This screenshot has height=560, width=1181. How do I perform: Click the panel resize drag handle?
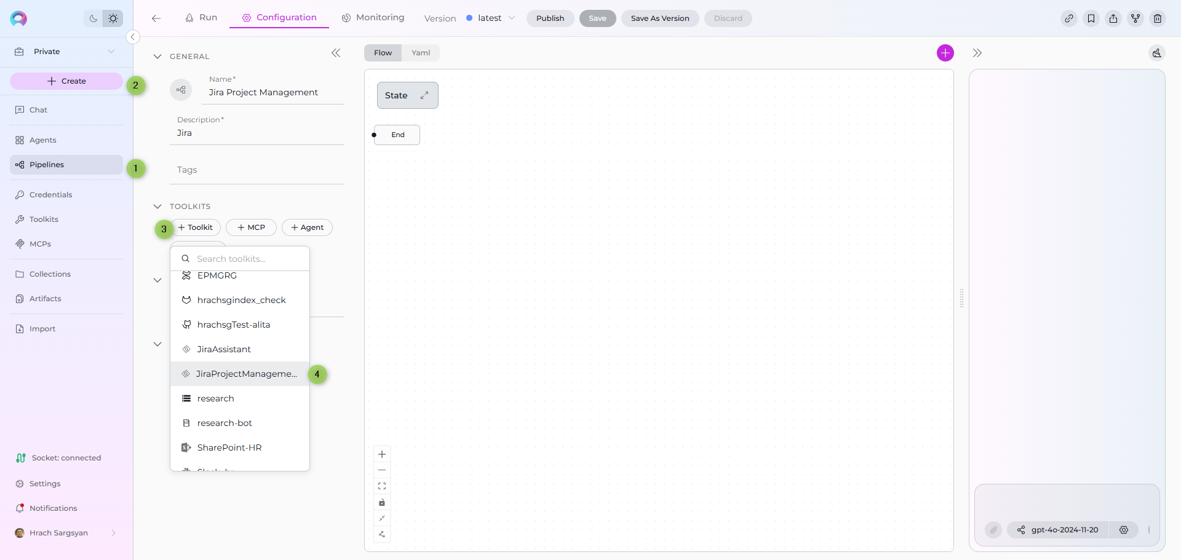(961, 298)
